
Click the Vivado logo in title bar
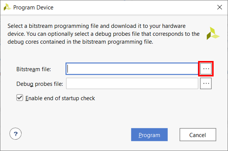coord(7,7)
